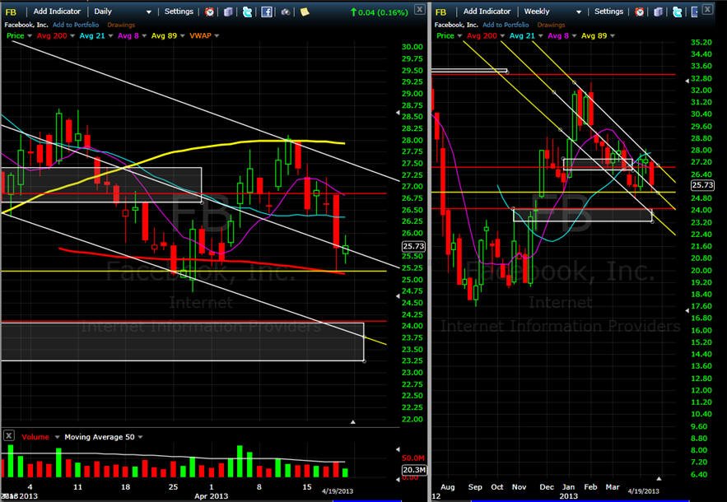Click Drawings link in Daily chart
Screen dimensions: 727x502
[121, 25]
